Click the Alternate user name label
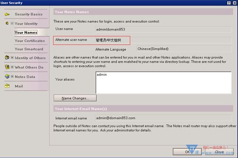This screenshot has width=238, height=158. tap(71, 39)
